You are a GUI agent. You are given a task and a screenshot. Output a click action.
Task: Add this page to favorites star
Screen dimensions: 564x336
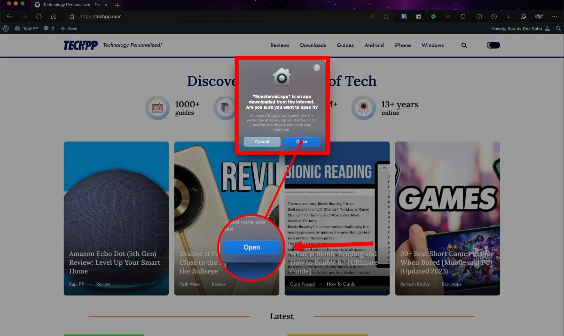click(x=386, y=16)
